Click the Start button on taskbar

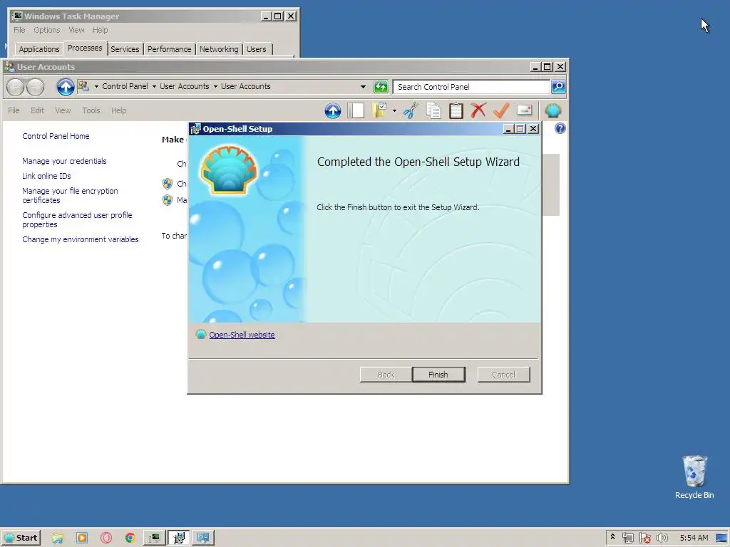(x=21, y=538)
